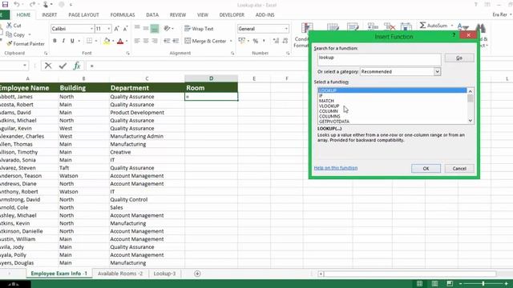
Task: Toggle Middle Align in Alignment group
Action: point(146,29)
